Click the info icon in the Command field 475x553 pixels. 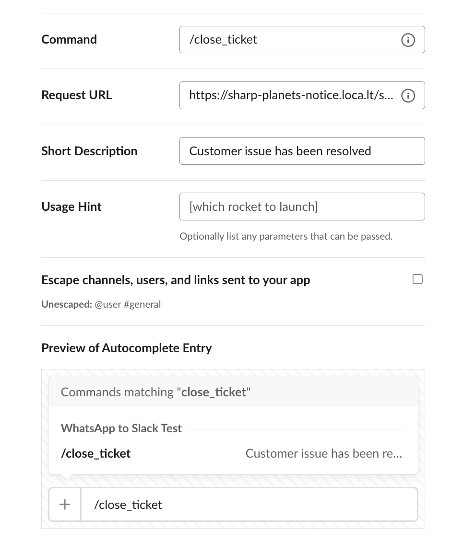(x=408, y=40)
